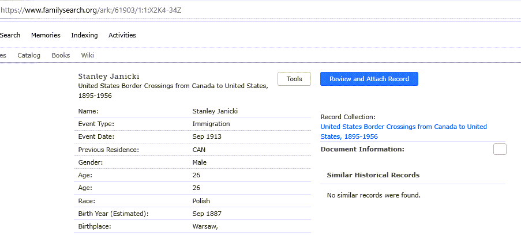Open the Activities menu
Screen dimensions: 521x247
[x=122, y=35]
